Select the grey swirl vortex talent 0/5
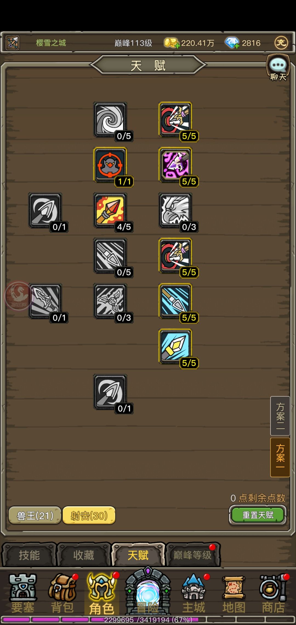296x625 pixels. 110,120
